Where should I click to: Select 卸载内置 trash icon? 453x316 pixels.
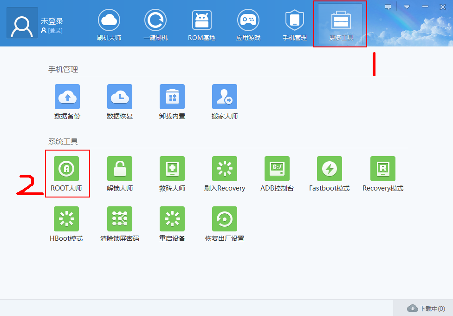[x=172, y=97]
